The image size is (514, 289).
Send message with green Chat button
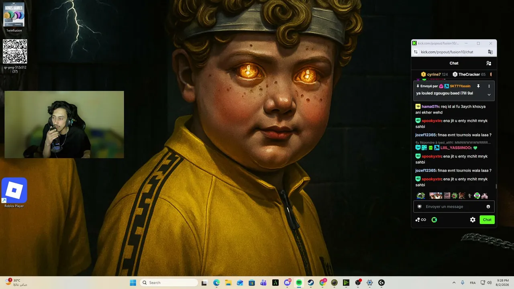click(x=487, y=220)
